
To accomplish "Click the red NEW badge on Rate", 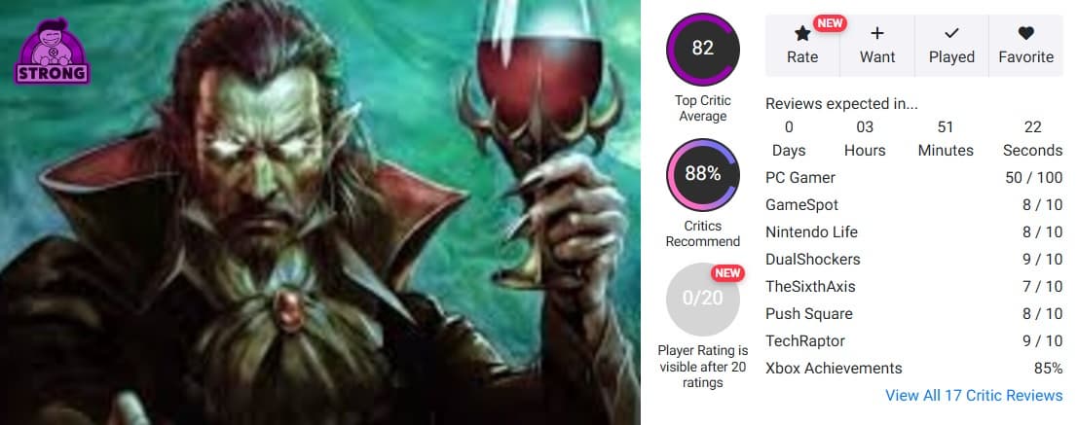I will pos(830,22).
